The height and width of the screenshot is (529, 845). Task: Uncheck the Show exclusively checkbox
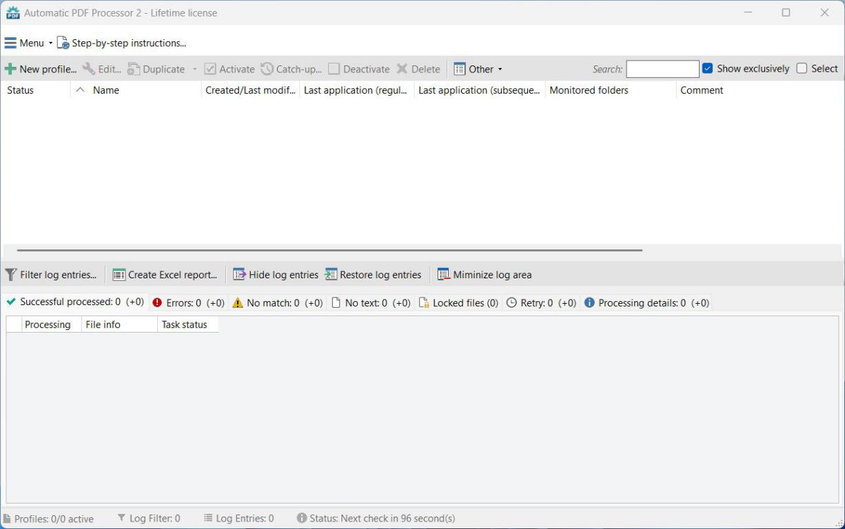pyautogui.click(x=707, y=68)
